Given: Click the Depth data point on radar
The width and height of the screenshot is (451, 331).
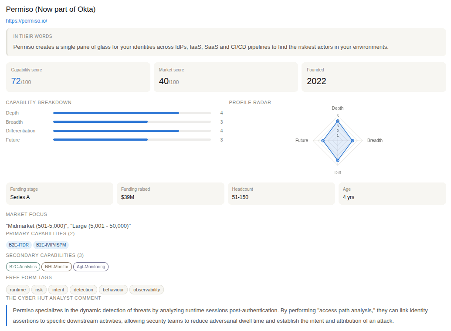Looking at the screenshot, I should click(x=338, y=121).
